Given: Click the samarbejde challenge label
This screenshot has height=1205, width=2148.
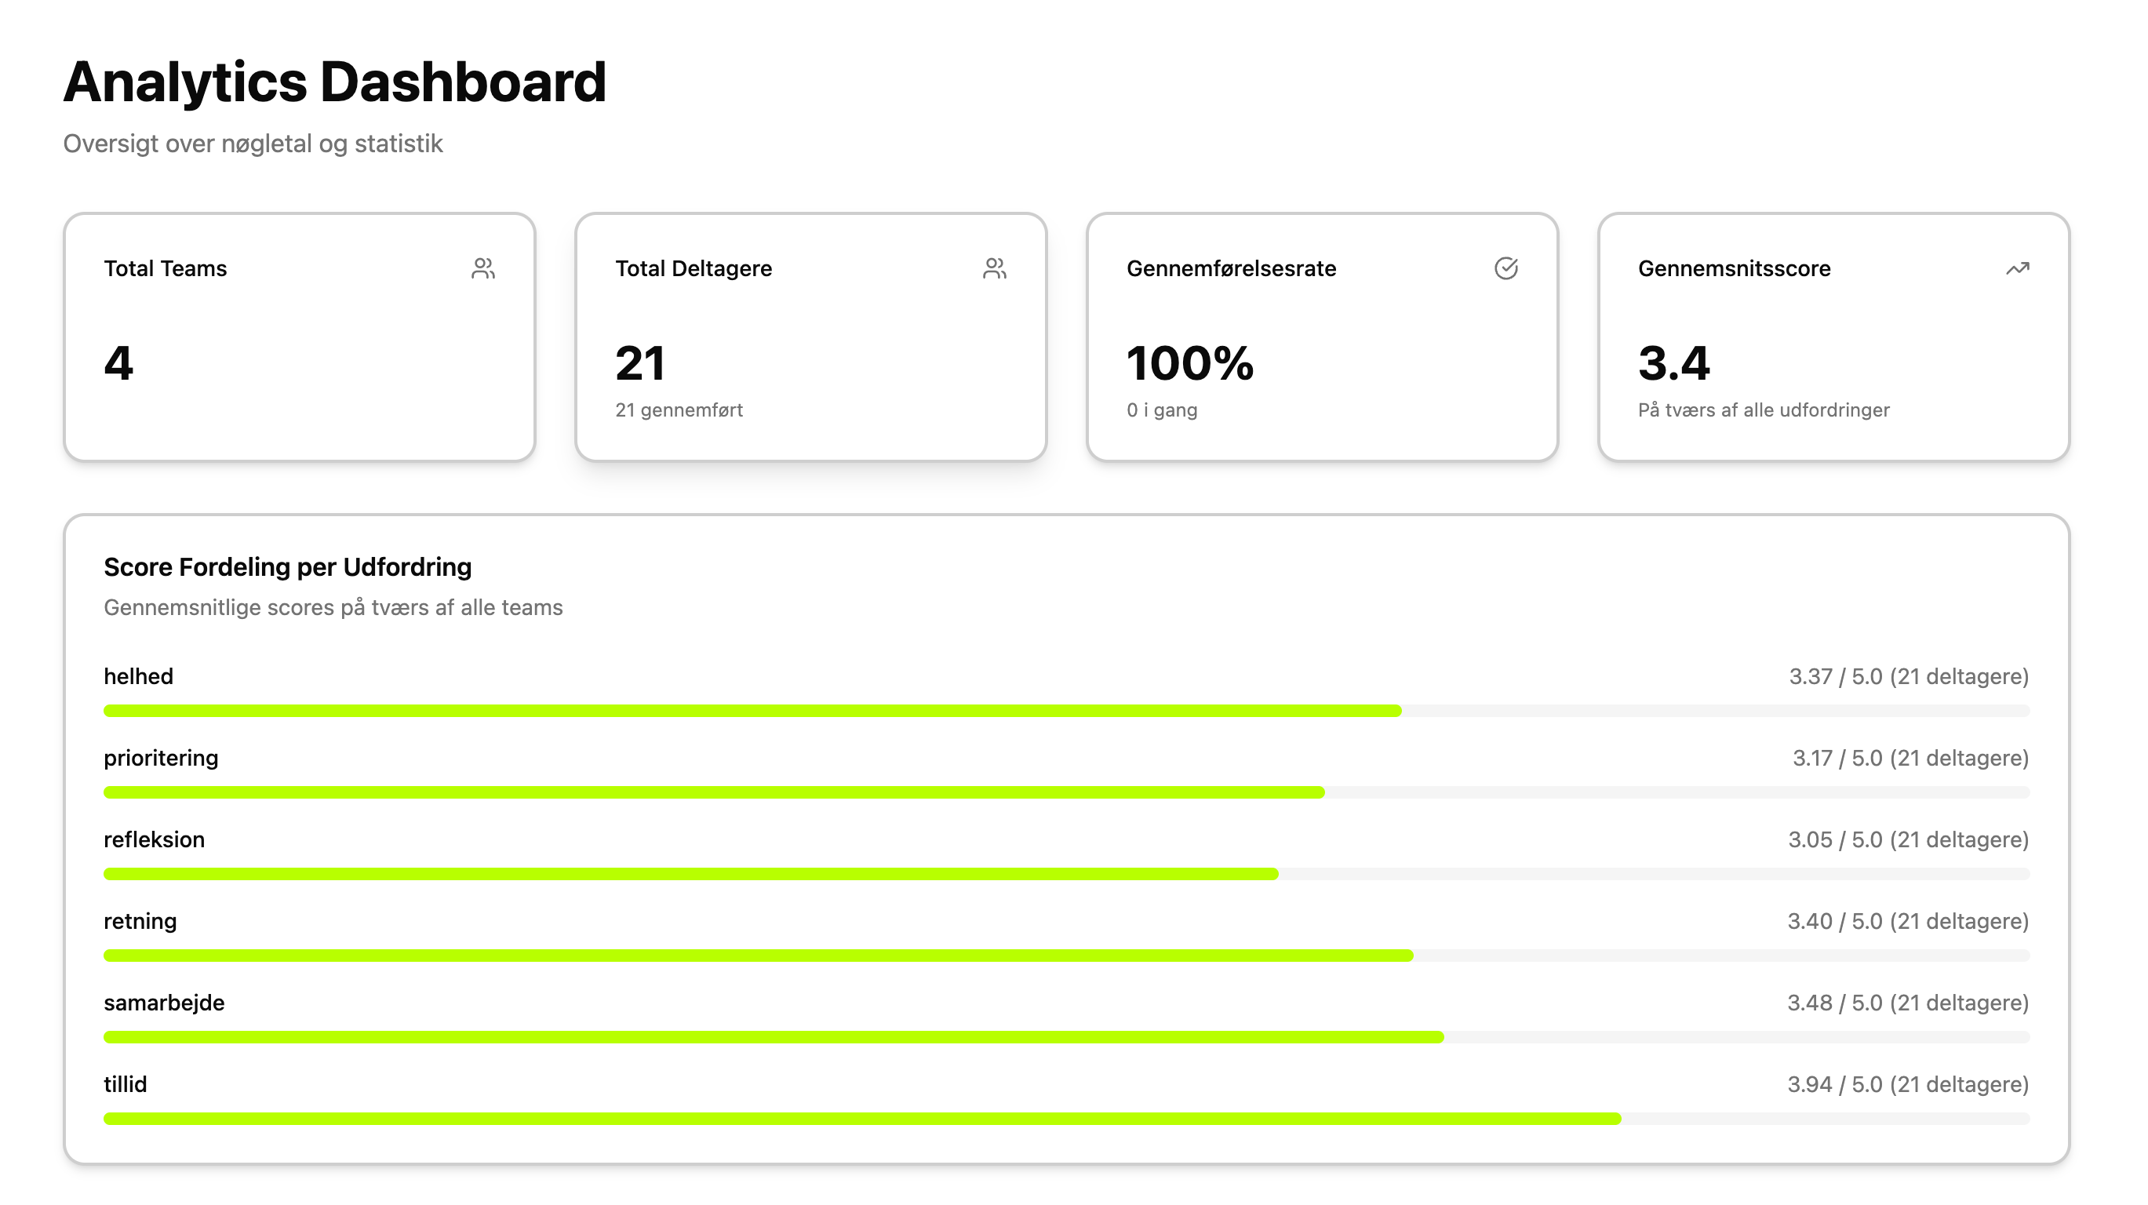Looking at the screenshot, I should (164, 1003).
